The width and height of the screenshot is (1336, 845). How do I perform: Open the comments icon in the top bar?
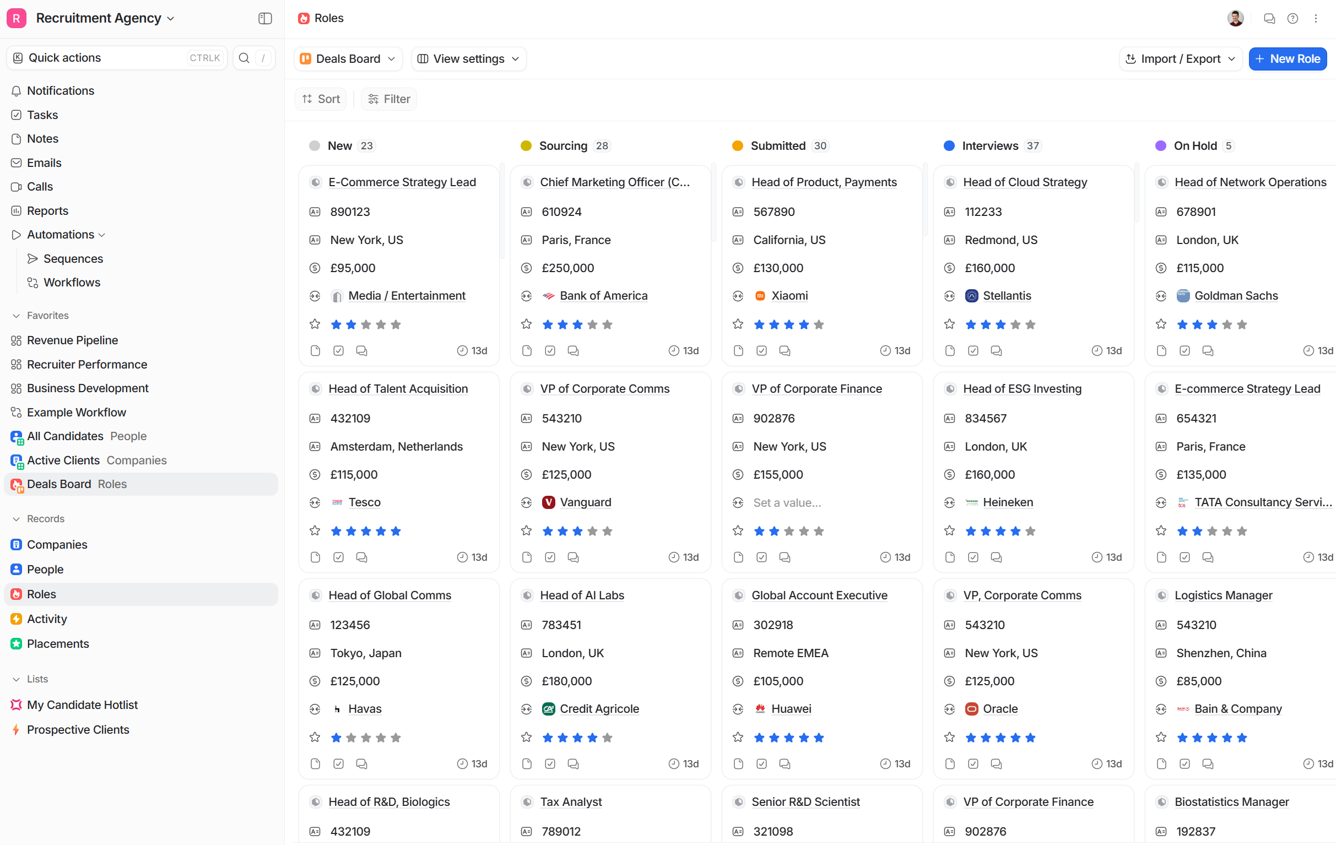(x=1269, y=18)
